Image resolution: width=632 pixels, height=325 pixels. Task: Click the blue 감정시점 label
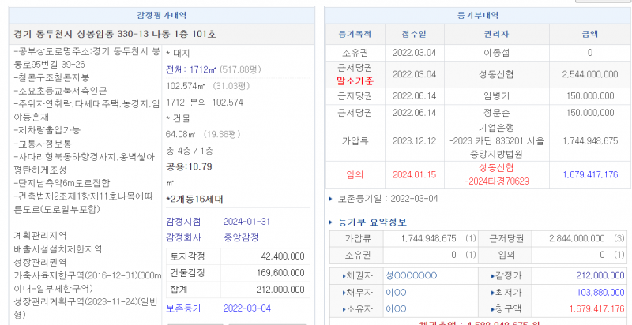pyautogui.click(x=184, y=220)
